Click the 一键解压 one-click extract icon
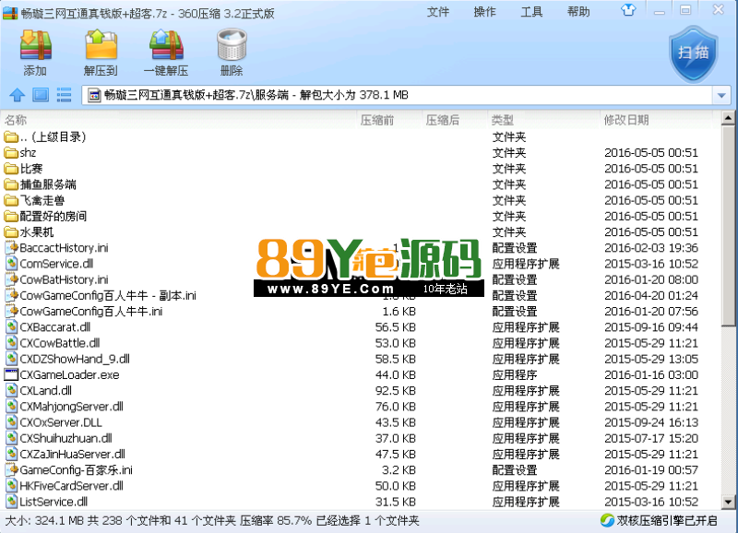This screenshot has width=738, height=533. point(166,45)
